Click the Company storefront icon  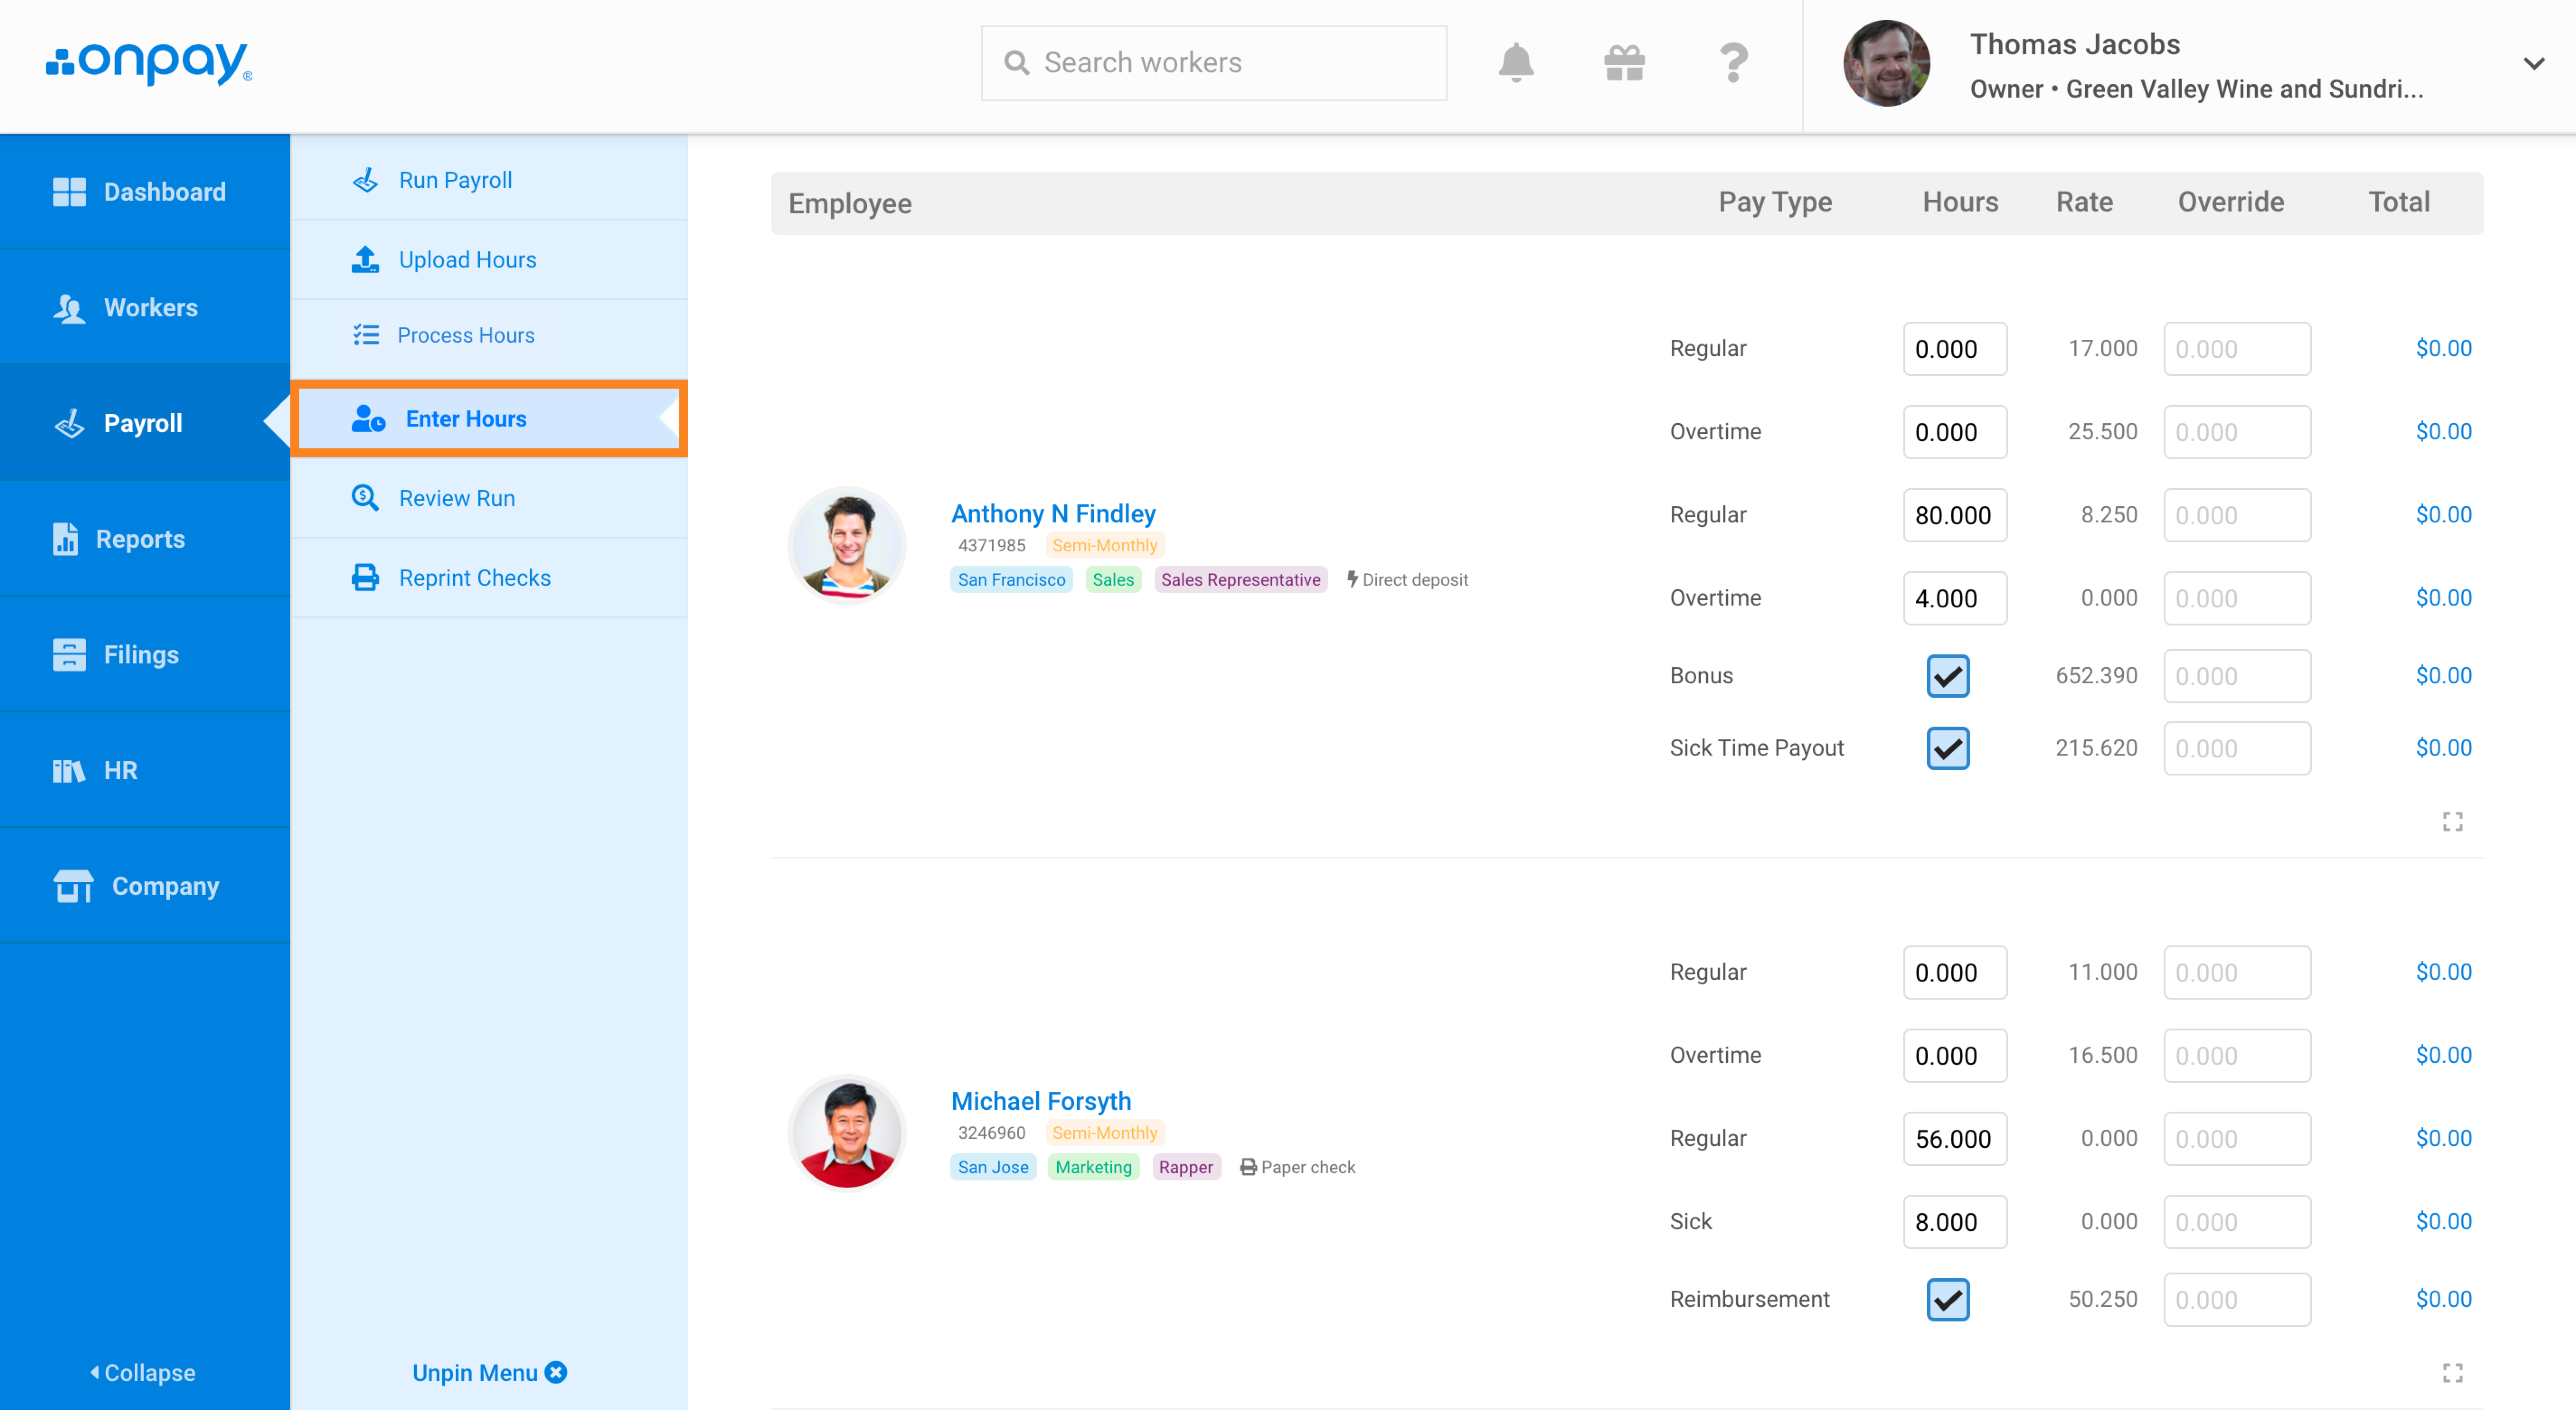[73, 886]
